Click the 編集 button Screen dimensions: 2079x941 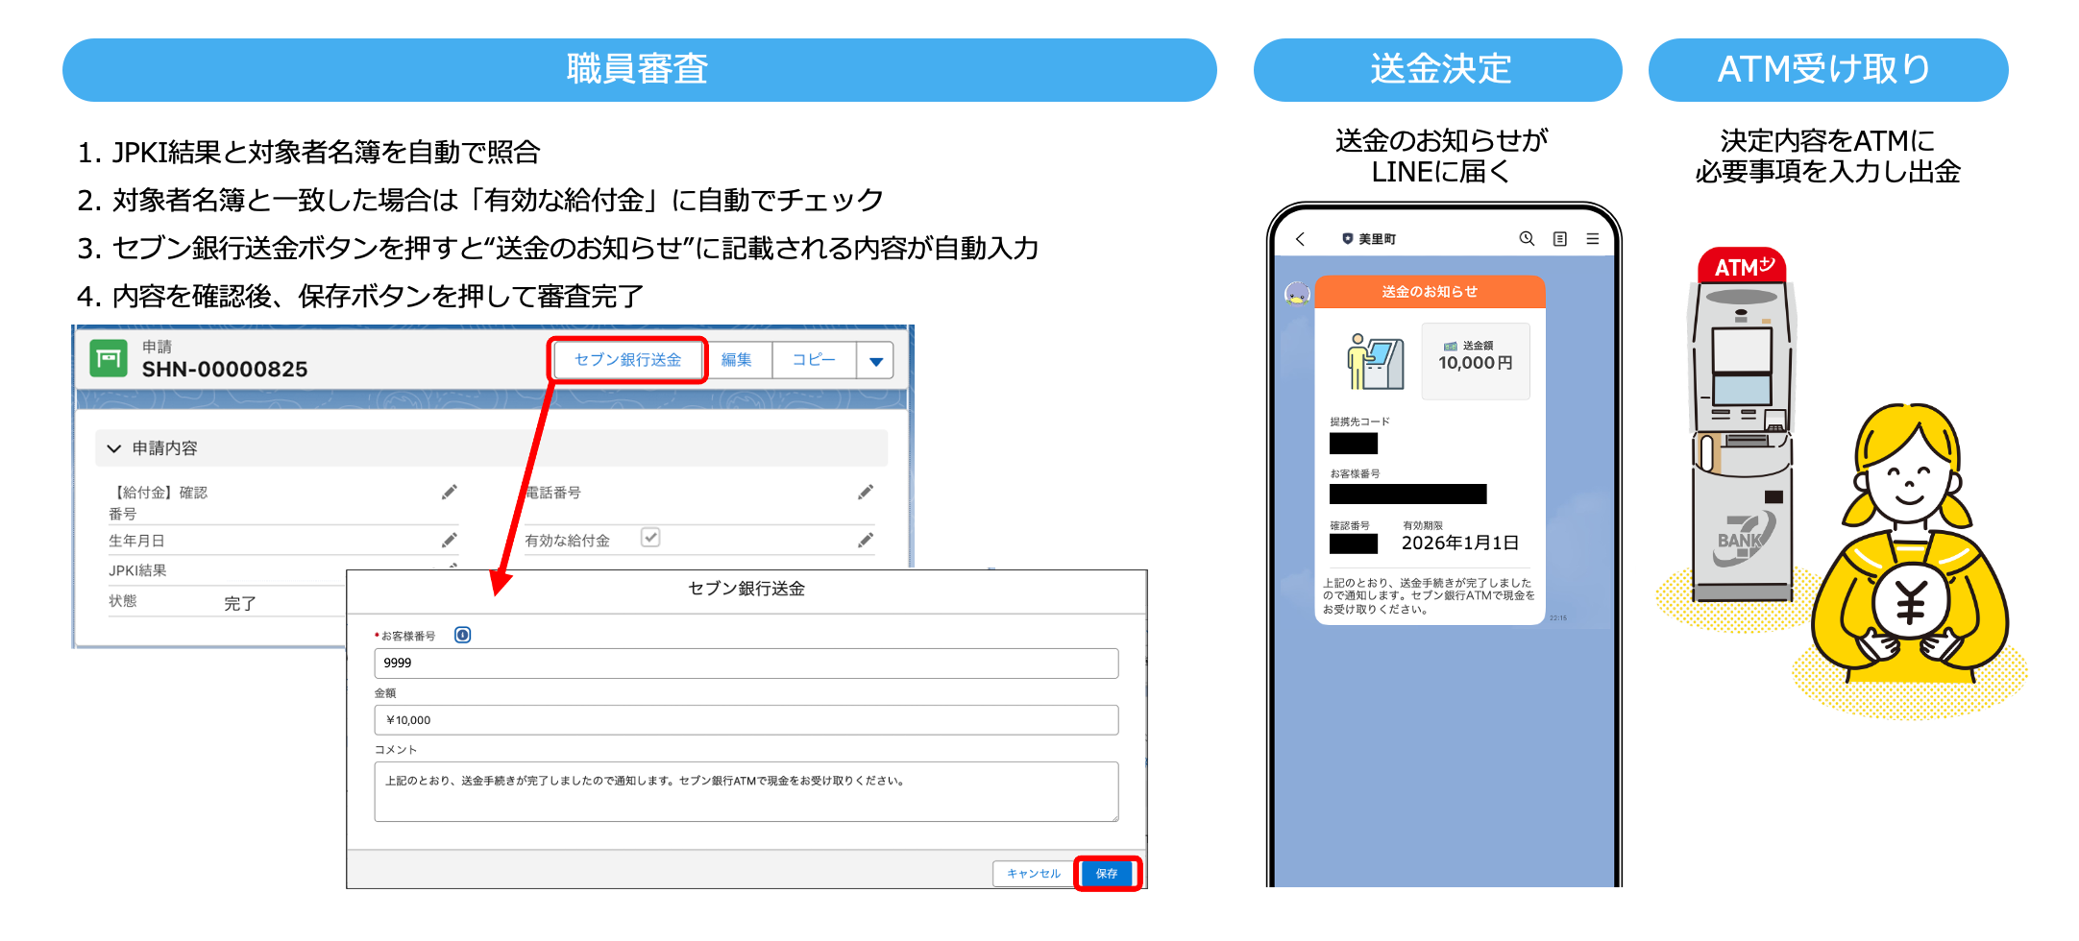pos(737,360)
